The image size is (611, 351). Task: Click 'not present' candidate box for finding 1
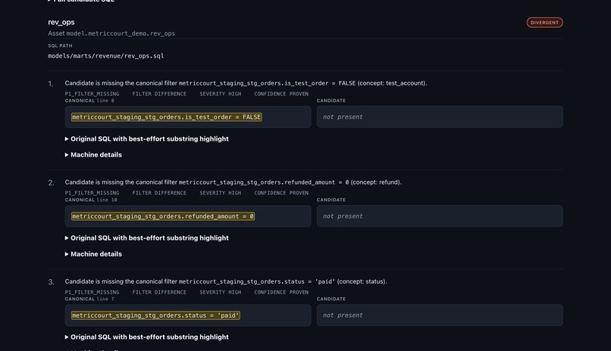[x=440, y=116]
